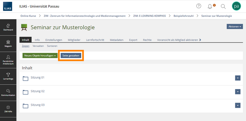
Task: Open actions dropdown for Sitzung 03
Action: click(x=238, y=105)
